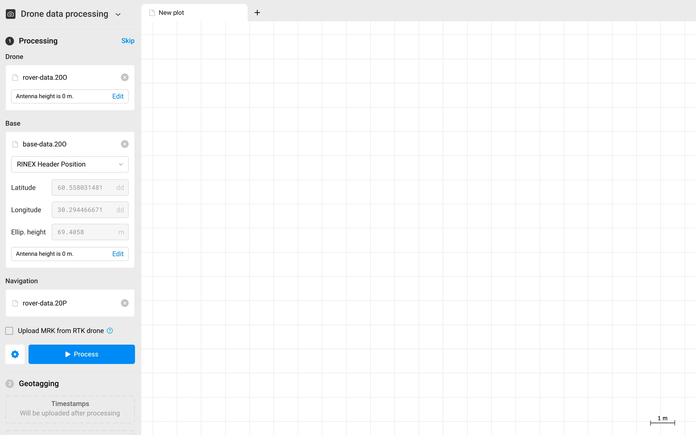This screenshot has height=435, width=696.
Task: Add a new plot tab with plus icon
Action: click(257, 13)
